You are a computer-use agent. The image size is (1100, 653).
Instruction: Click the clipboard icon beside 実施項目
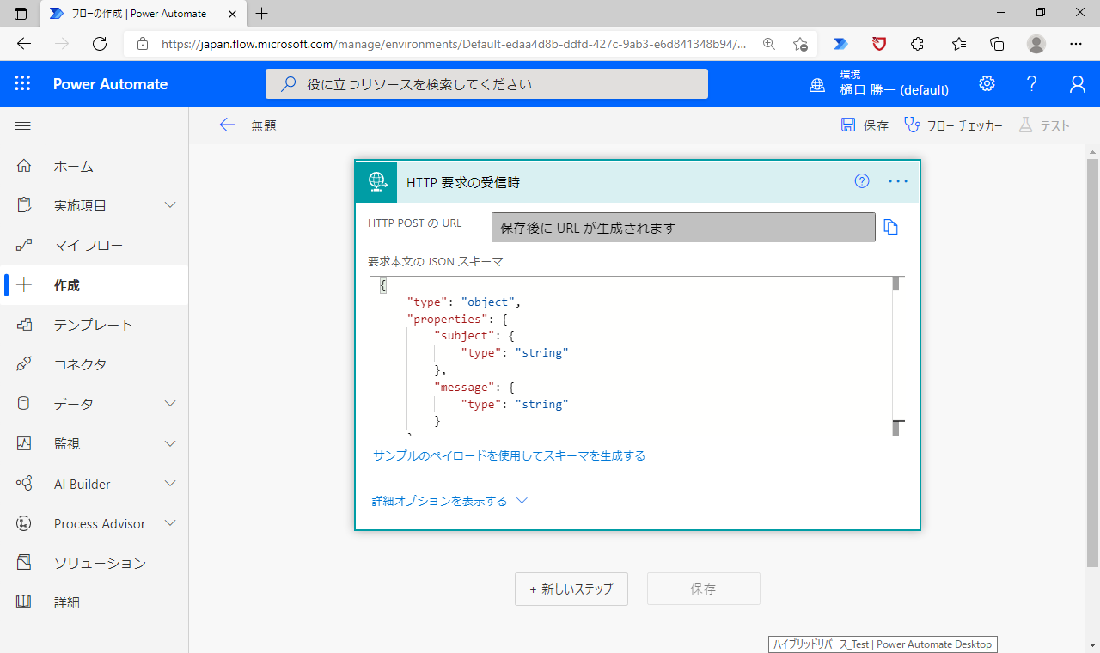click(24, 205)
